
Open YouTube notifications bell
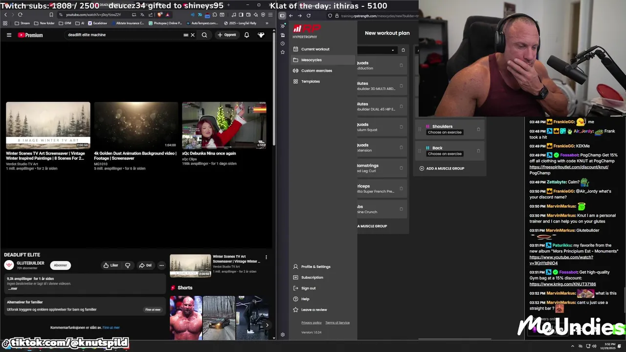pos(246,35)
